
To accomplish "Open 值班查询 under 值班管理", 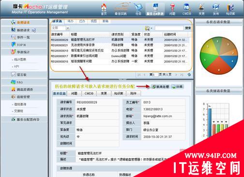I will point(20,104).
